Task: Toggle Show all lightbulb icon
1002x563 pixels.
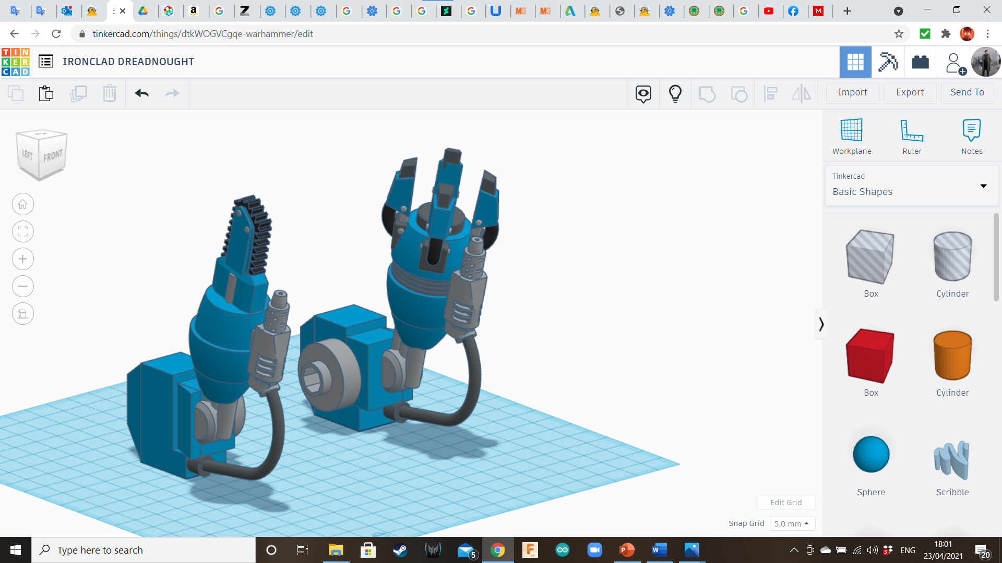Action: tap(675, 93)
